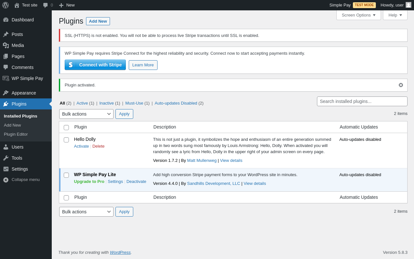The width and height of the screenshot is (414, 259).
Task: Toggle the select-all checkbox in table header
Action: point(66,128)
